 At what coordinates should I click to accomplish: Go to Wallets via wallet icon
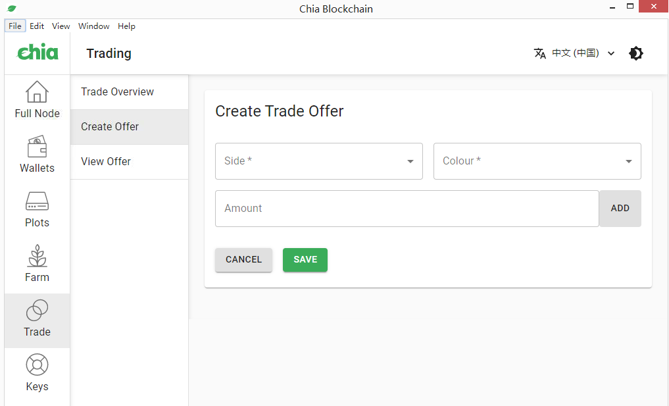37,147
